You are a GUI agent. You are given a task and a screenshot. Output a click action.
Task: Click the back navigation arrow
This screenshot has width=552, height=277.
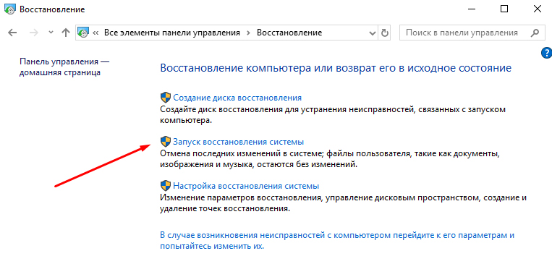(x=12, y=33)
